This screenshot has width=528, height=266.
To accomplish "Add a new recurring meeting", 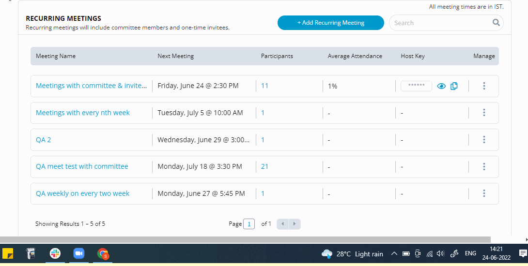I will [331, 23].
